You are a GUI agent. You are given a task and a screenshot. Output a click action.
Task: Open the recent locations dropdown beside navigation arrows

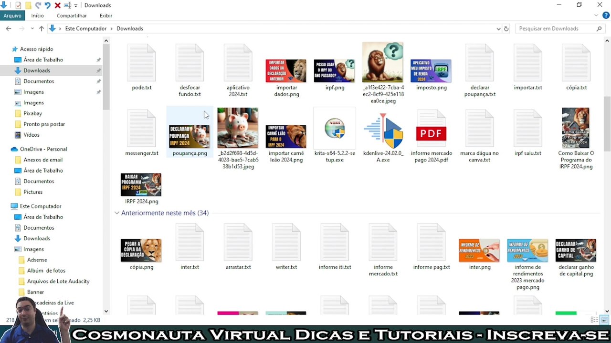click(x=32, y=29)
